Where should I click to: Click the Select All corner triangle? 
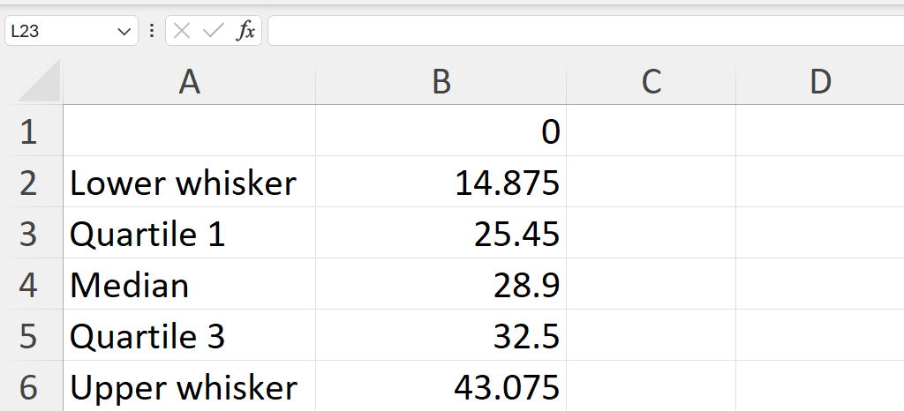(x=39, y=80)
